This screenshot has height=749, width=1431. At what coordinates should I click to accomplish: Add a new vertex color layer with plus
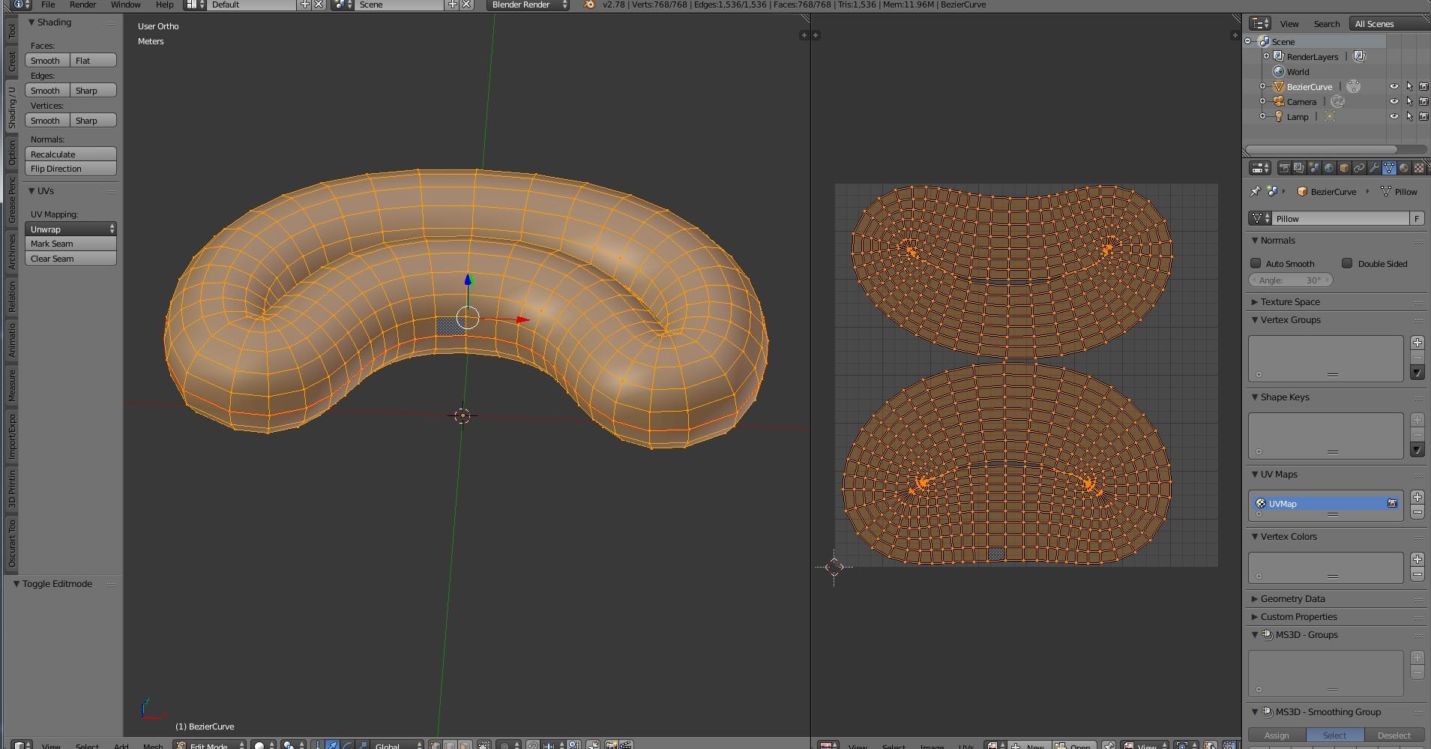[1417, 559]
